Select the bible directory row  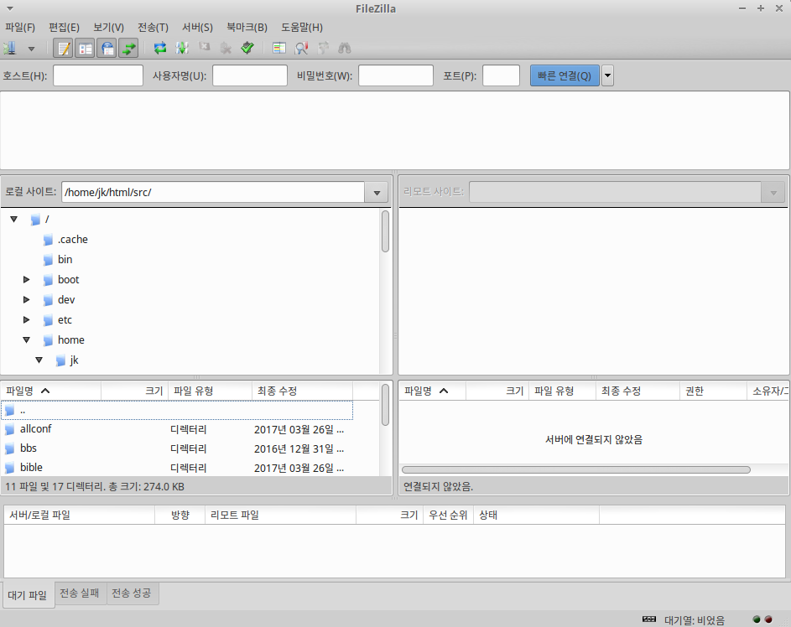point(176,468)
